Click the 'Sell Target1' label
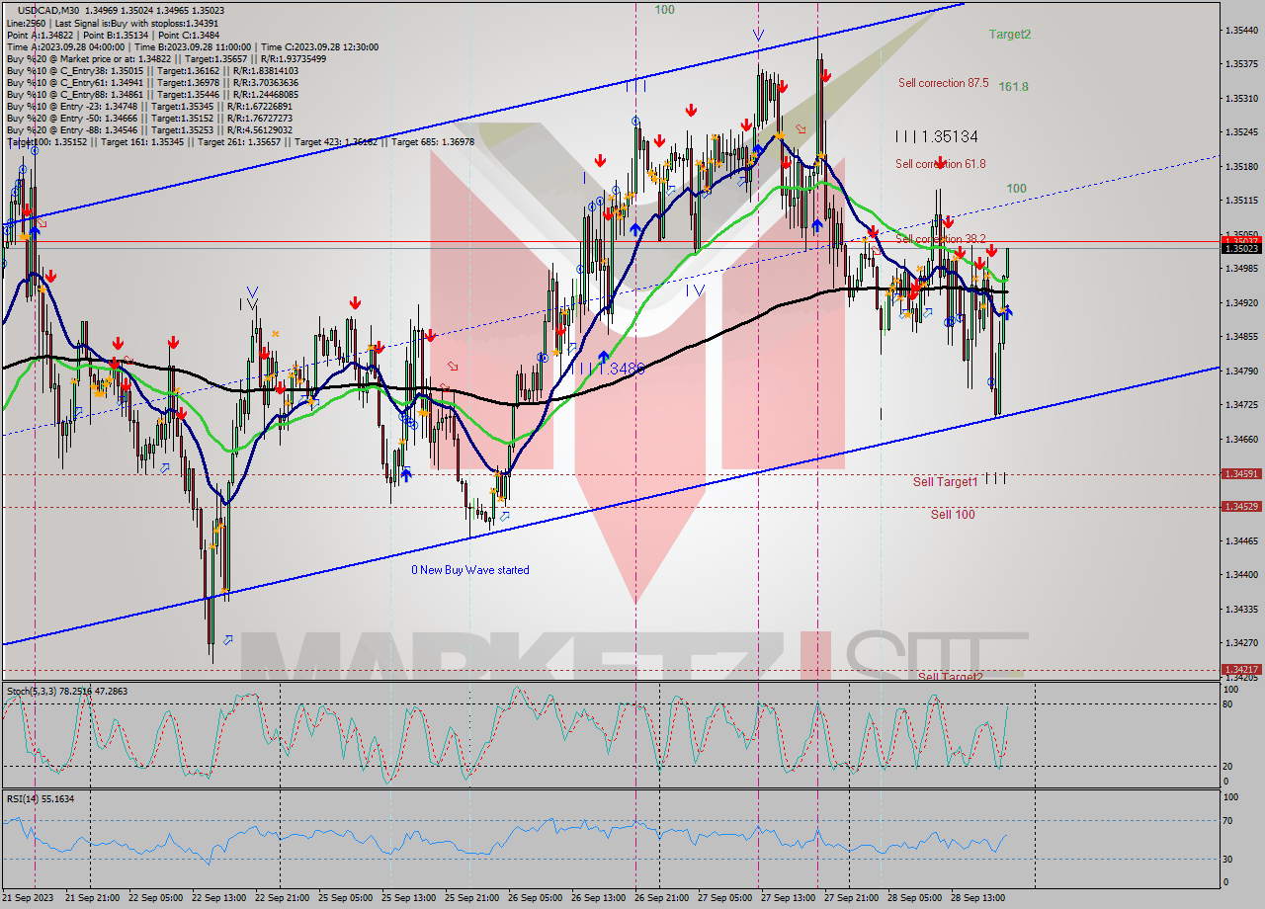Screen dimensions: 1265x909 pos(945,482)
